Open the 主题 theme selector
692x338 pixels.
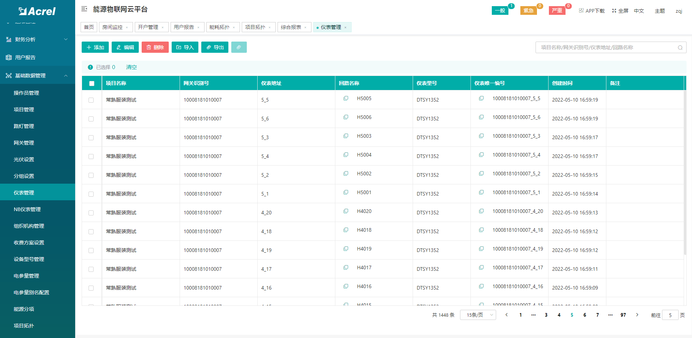[660, 11]
